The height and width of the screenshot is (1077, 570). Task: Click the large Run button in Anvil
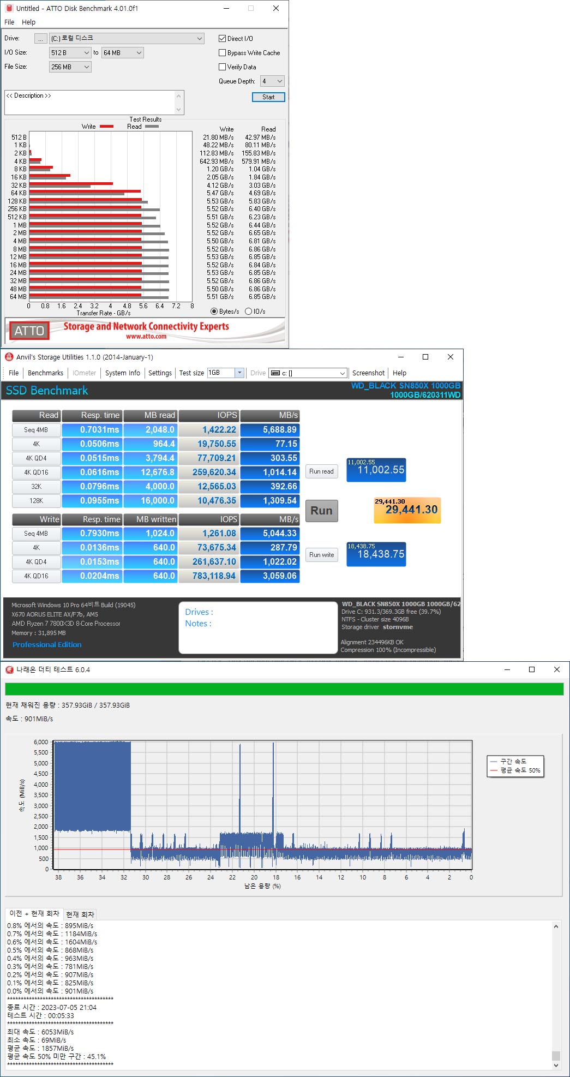321,511
